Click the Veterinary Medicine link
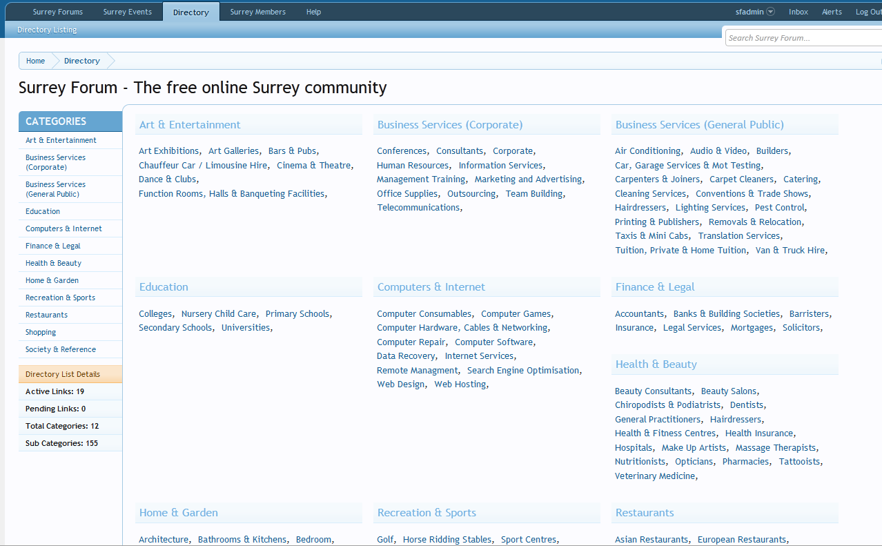The image size is (882, 546). [654, 476]
